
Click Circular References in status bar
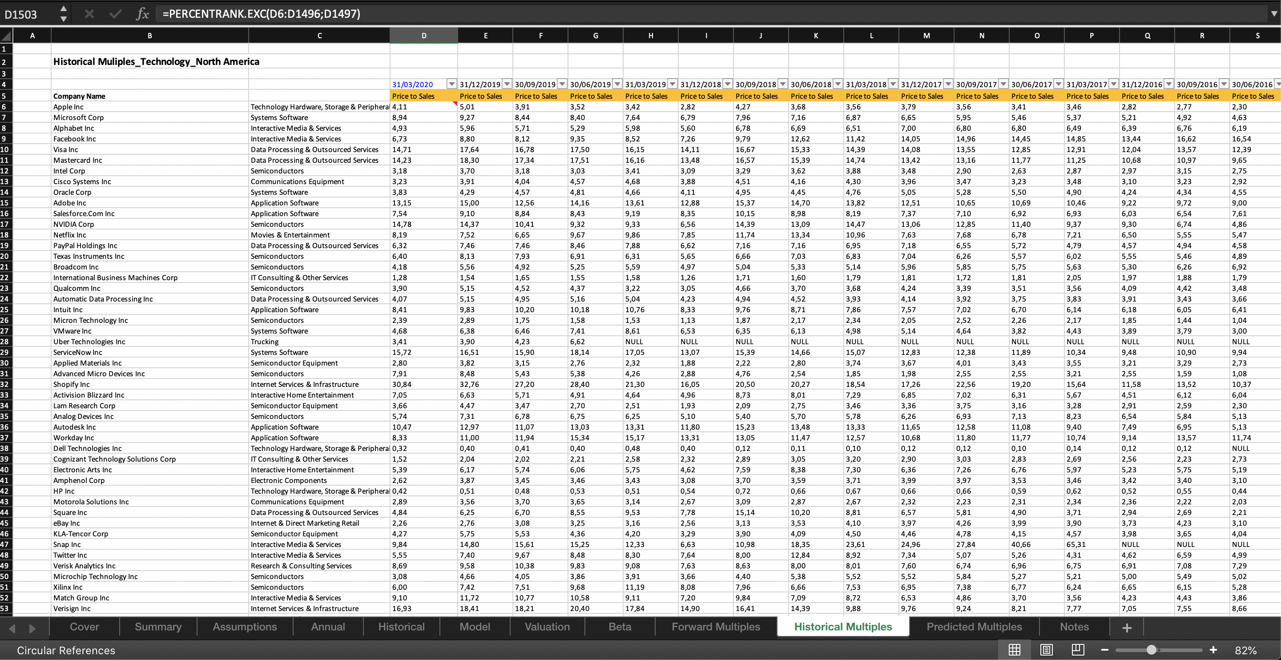click(x=66, y=650)
